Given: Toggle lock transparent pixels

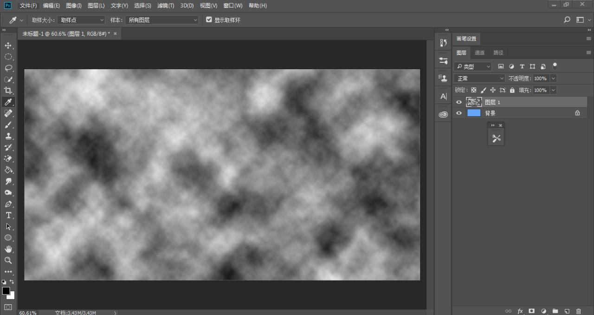Looking at the screenshot, I should pyautogui.click(x=473, y=90).
